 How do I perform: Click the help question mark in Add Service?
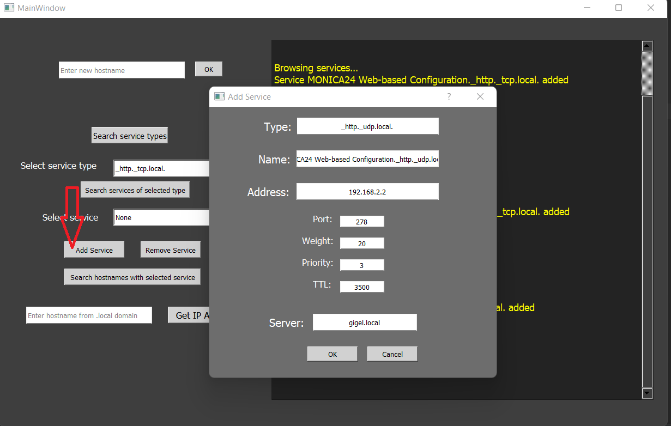pyautogui.click(x=449, y=96)
